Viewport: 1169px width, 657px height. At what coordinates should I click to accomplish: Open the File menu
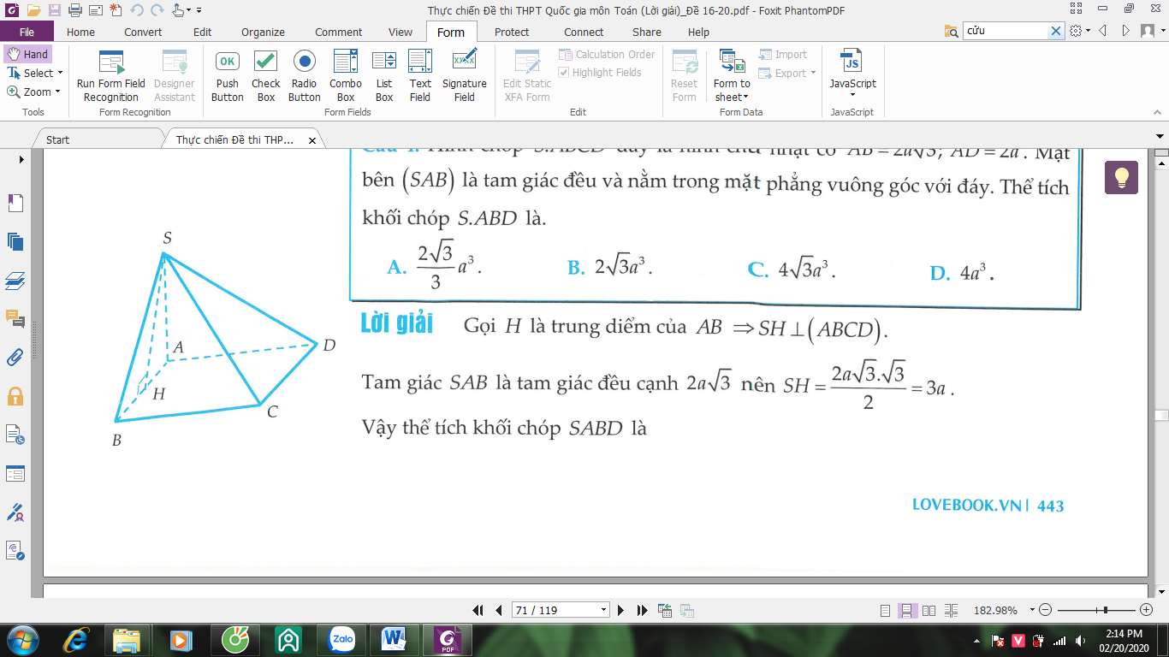coord(27,32)
